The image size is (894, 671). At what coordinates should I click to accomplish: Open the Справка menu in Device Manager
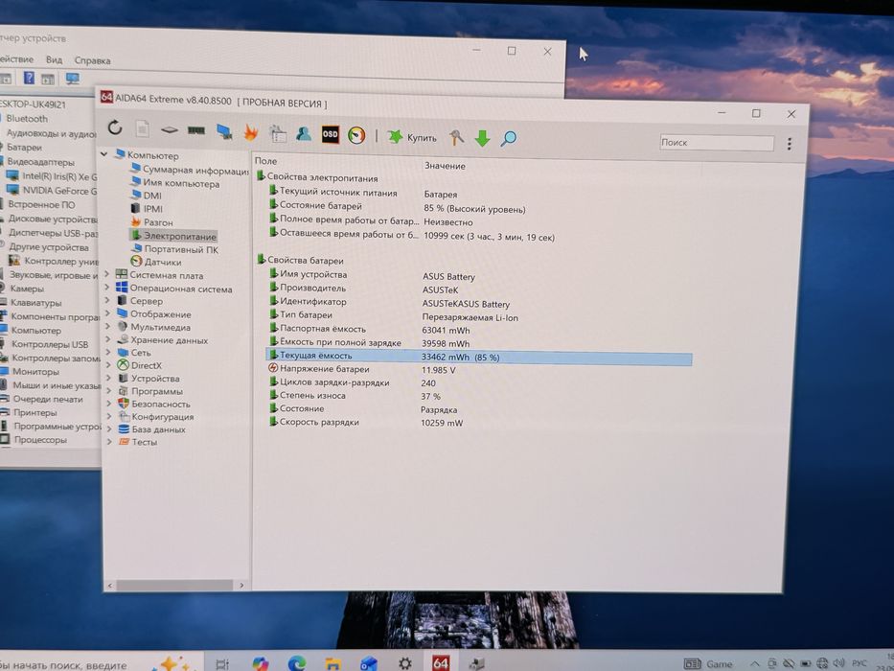(x=92, y=59)
